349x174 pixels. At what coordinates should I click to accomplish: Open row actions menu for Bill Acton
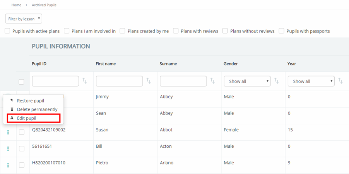[x=8, y=148]
